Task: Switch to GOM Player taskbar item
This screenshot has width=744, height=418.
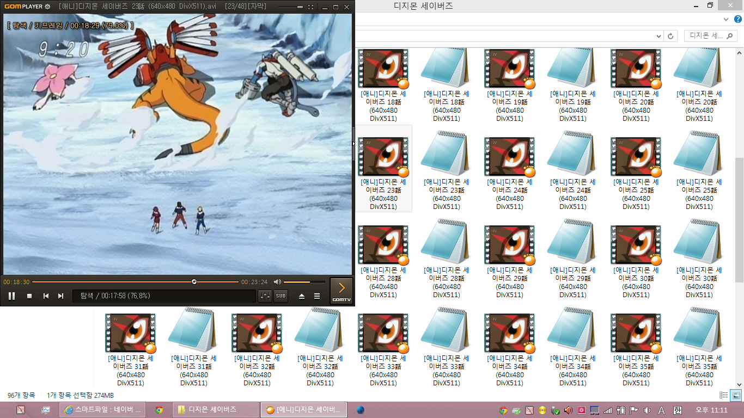Action: click(304, 410)
